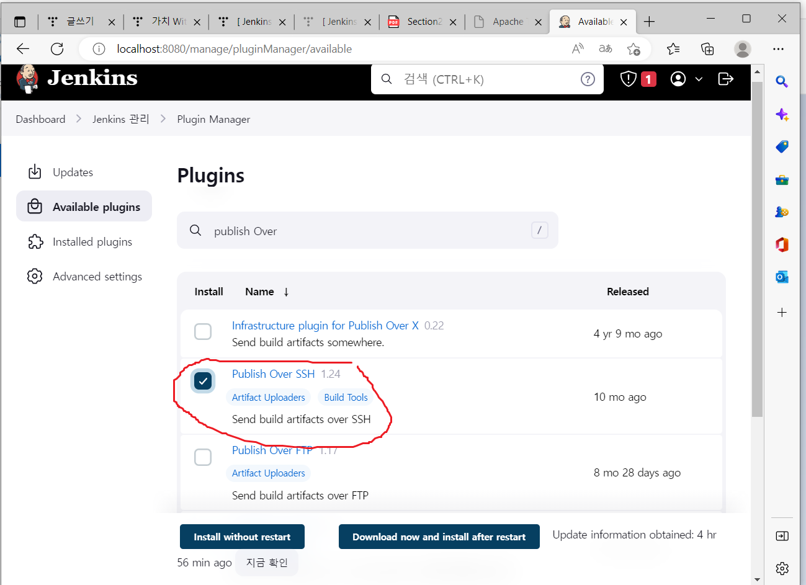The height and width of the screenshot is (585, 806).
Task: Click the plugin filter field containing publish Over
Action: (x=367, y=230)
